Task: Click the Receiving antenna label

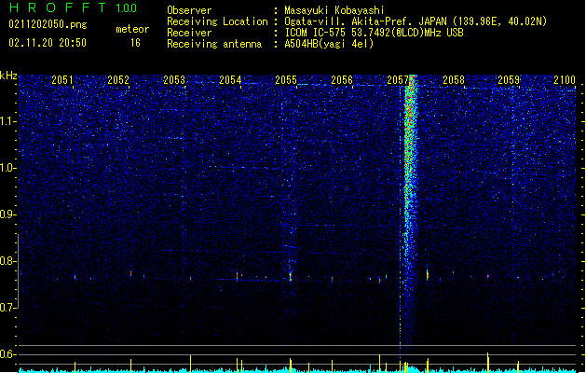Action: click(214, 44)
